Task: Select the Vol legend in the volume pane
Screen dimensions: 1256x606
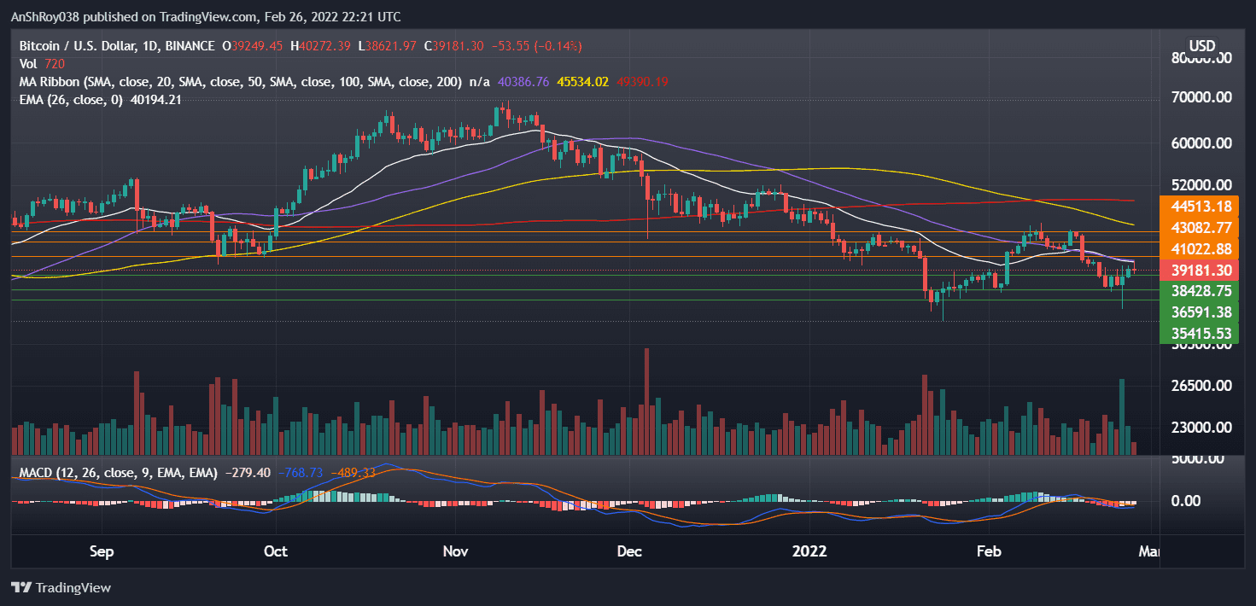Action: tap(29, 62)
